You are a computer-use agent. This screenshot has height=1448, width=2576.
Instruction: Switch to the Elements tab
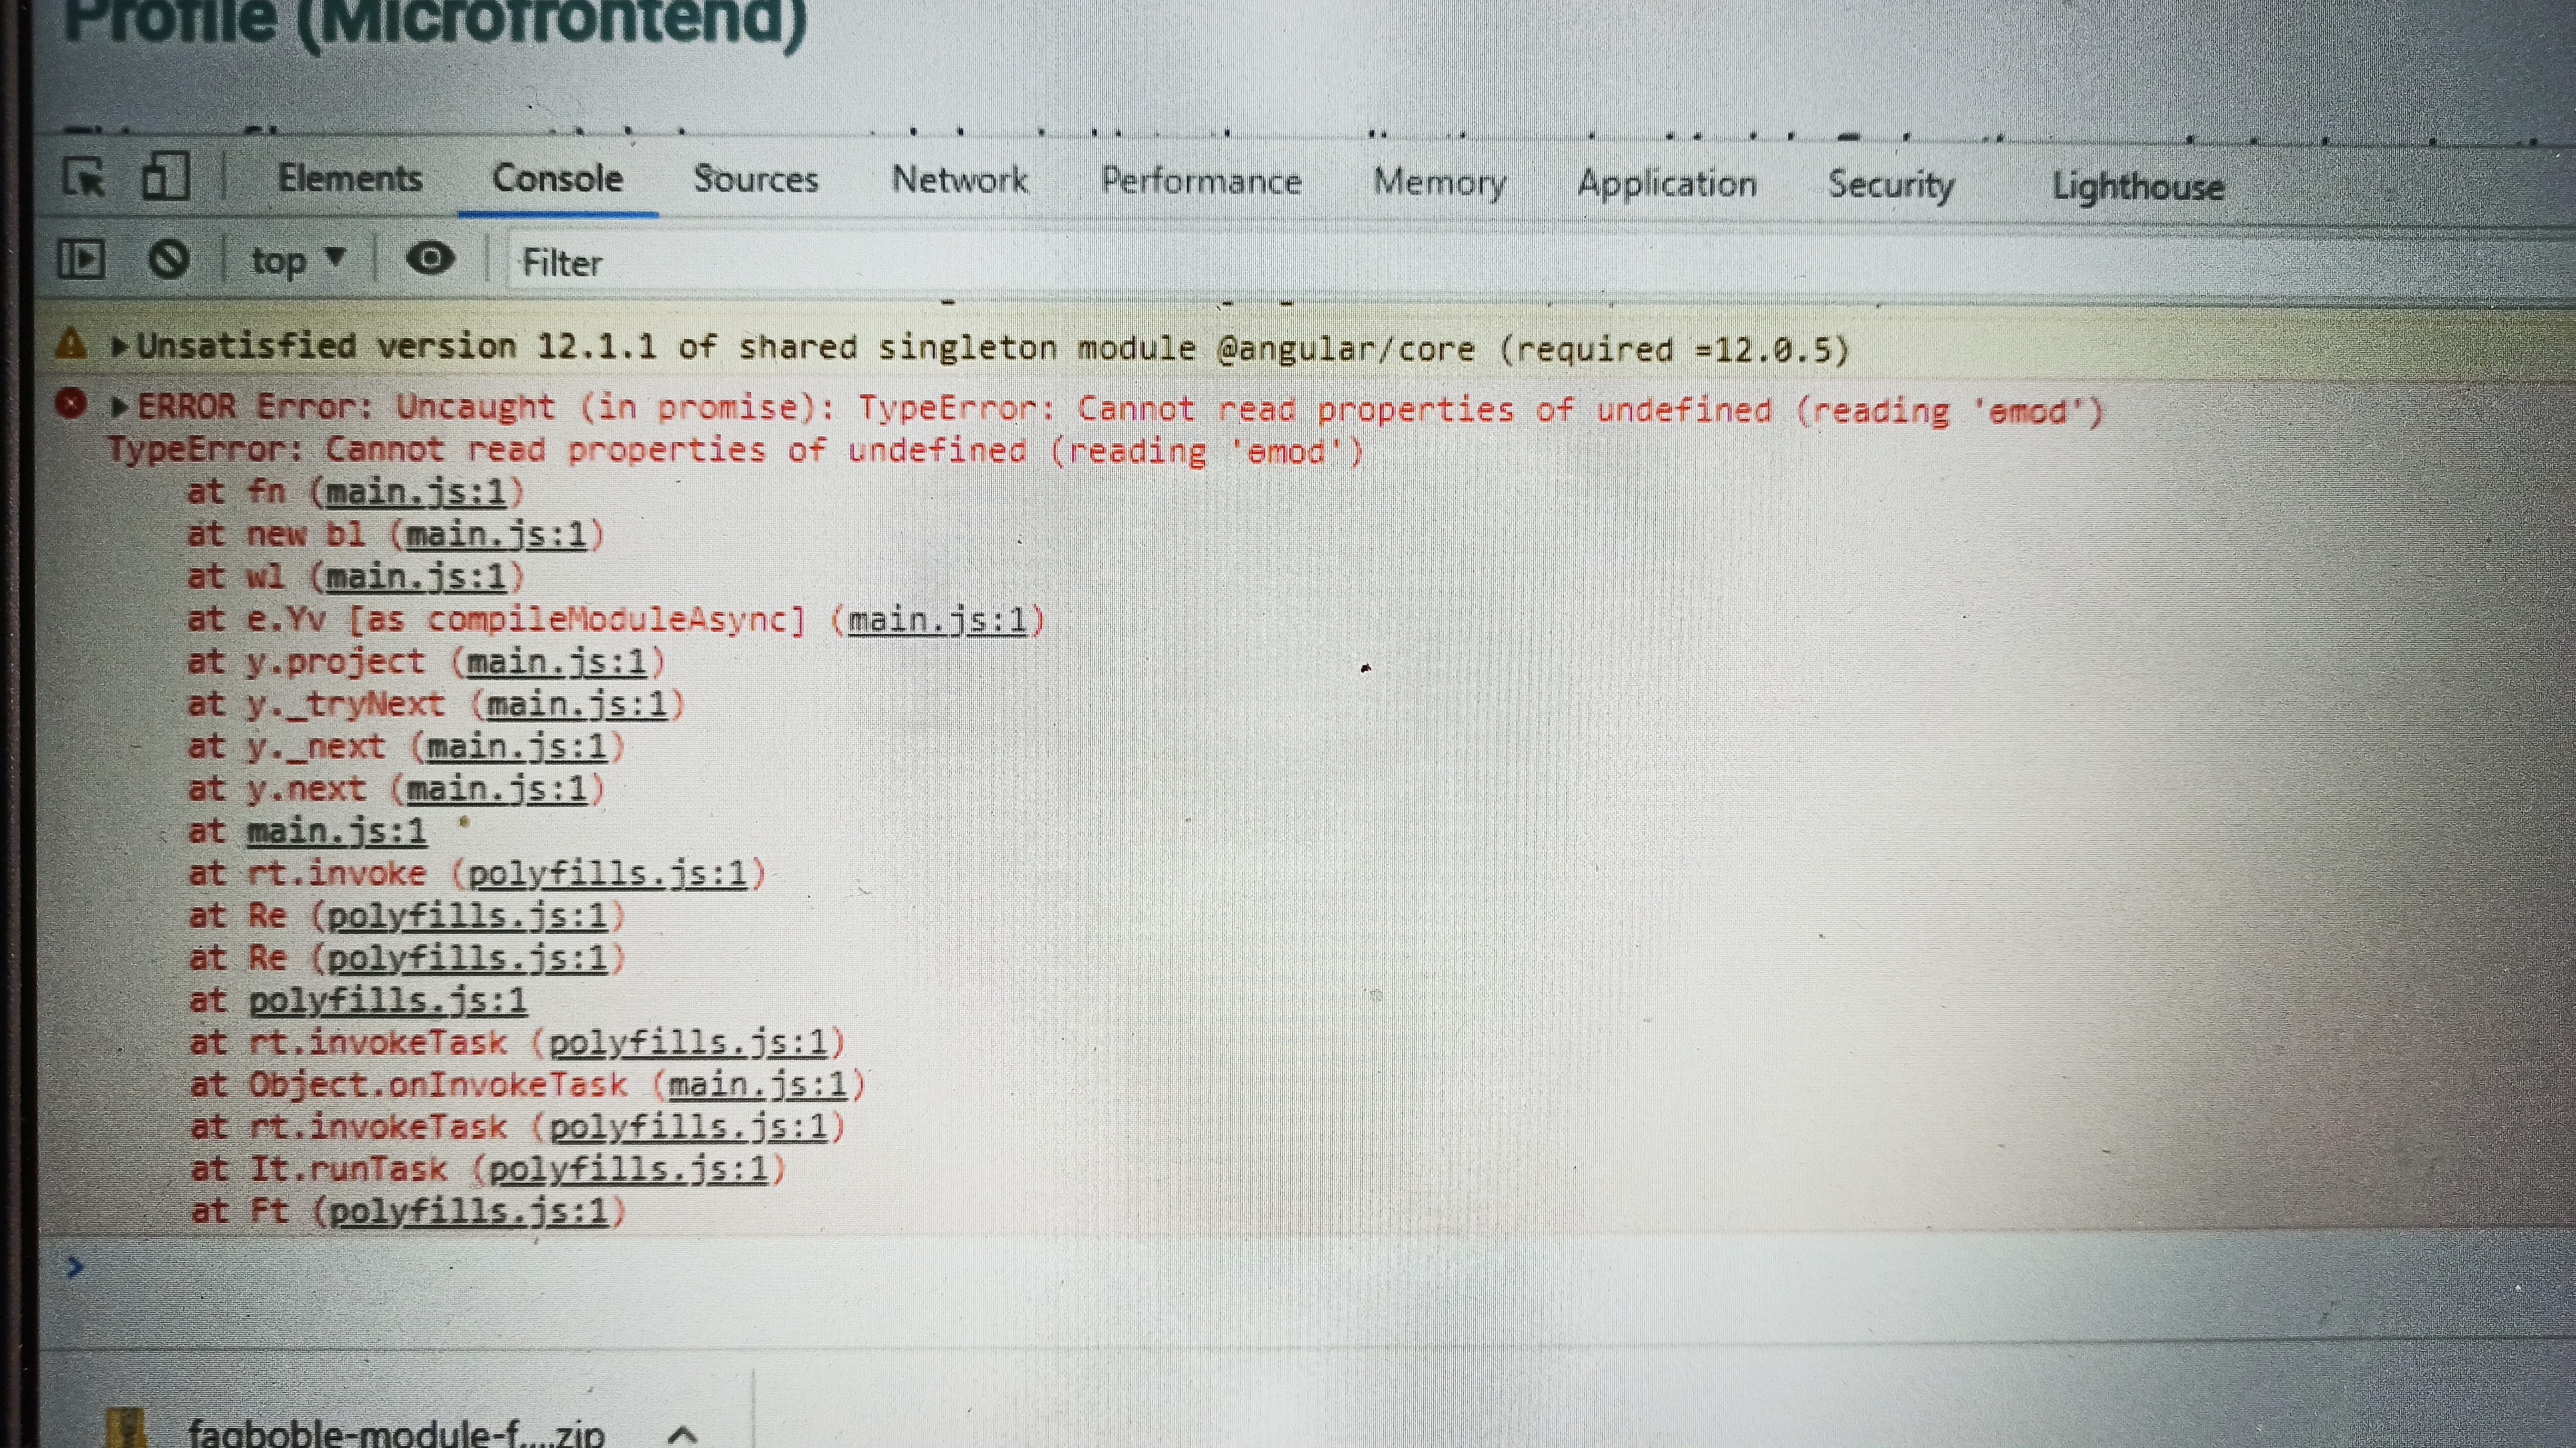coord(350,179)
